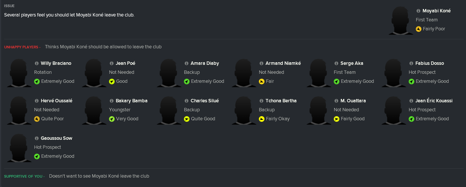Image resolution: width=466 pixels, height=187 pixels.
Task: Click Hervé Oussalé's orange Quite Poor morale icon
Action: click(37, 119)
